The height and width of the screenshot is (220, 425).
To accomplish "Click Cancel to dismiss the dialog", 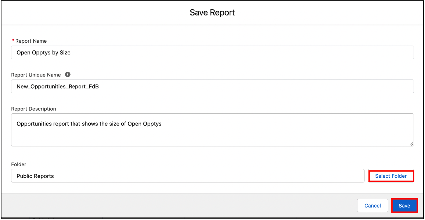I will [x=372, y=205].
